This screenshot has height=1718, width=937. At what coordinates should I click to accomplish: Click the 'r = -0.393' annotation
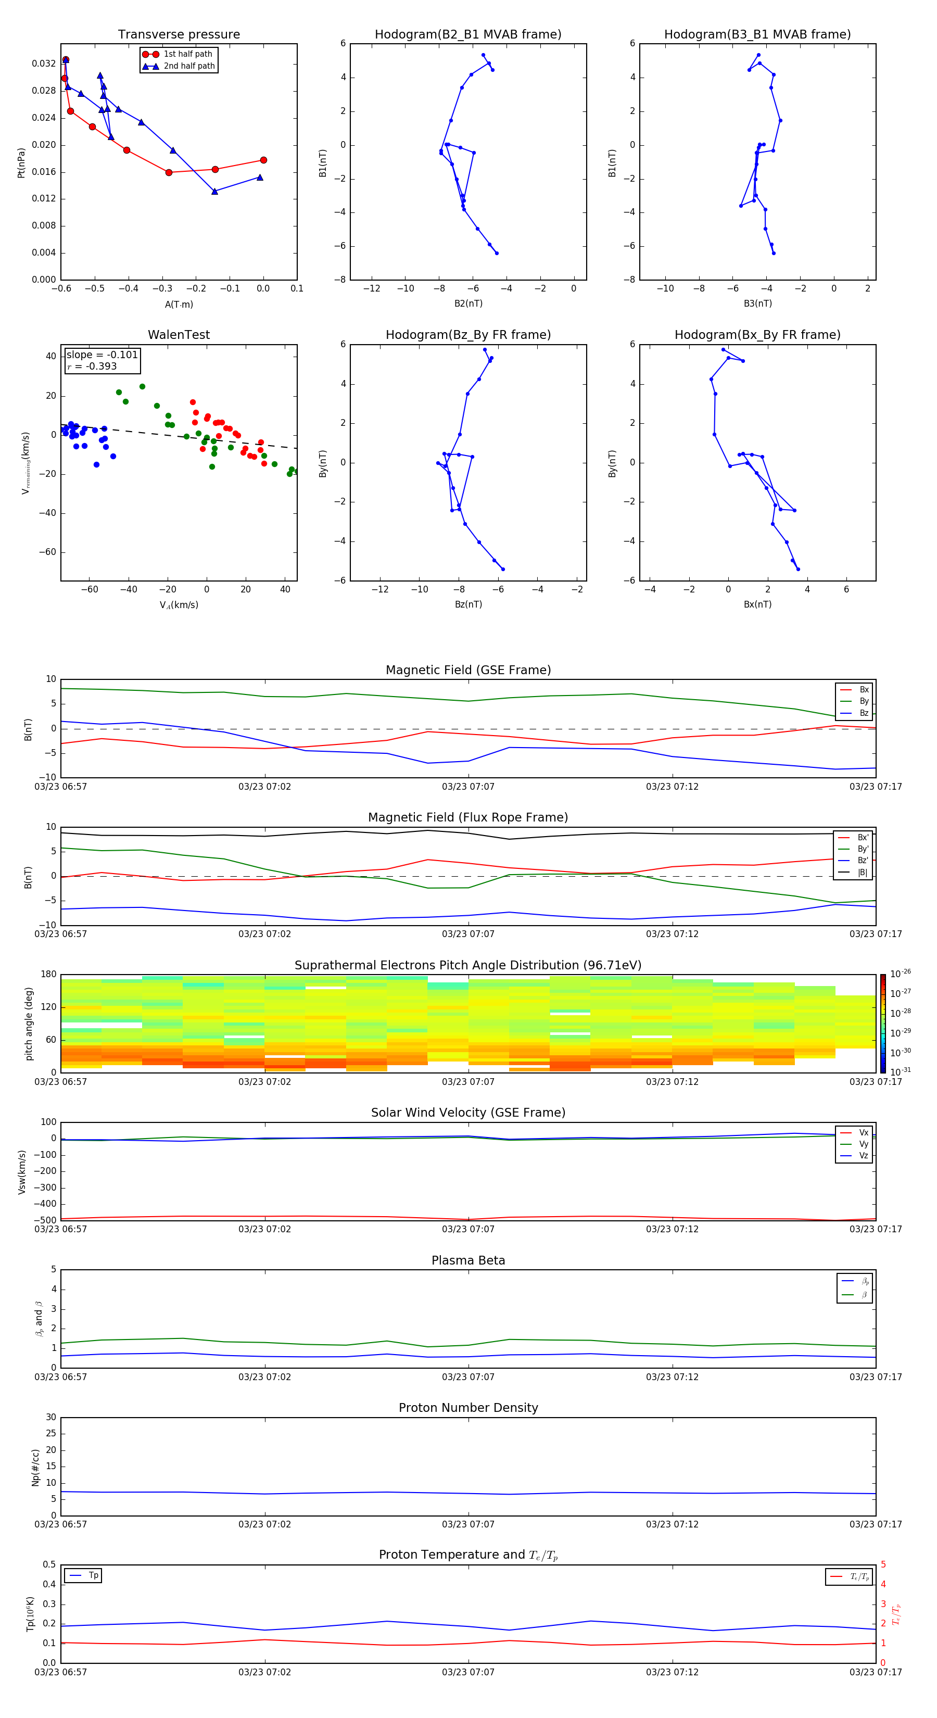pos(92,366)
